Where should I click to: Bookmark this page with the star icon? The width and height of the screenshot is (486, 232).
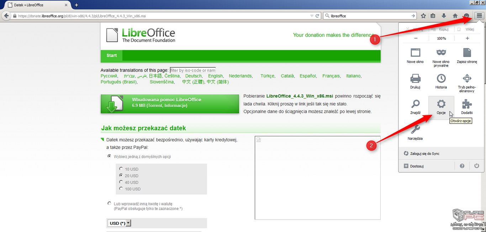[x=423, y=16]
